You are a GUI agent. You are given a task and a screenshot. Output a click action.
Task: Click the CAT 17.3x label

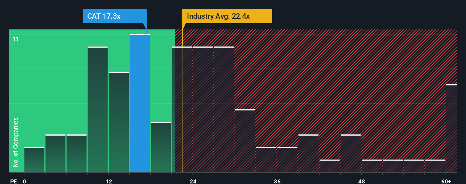pos(115,16)
